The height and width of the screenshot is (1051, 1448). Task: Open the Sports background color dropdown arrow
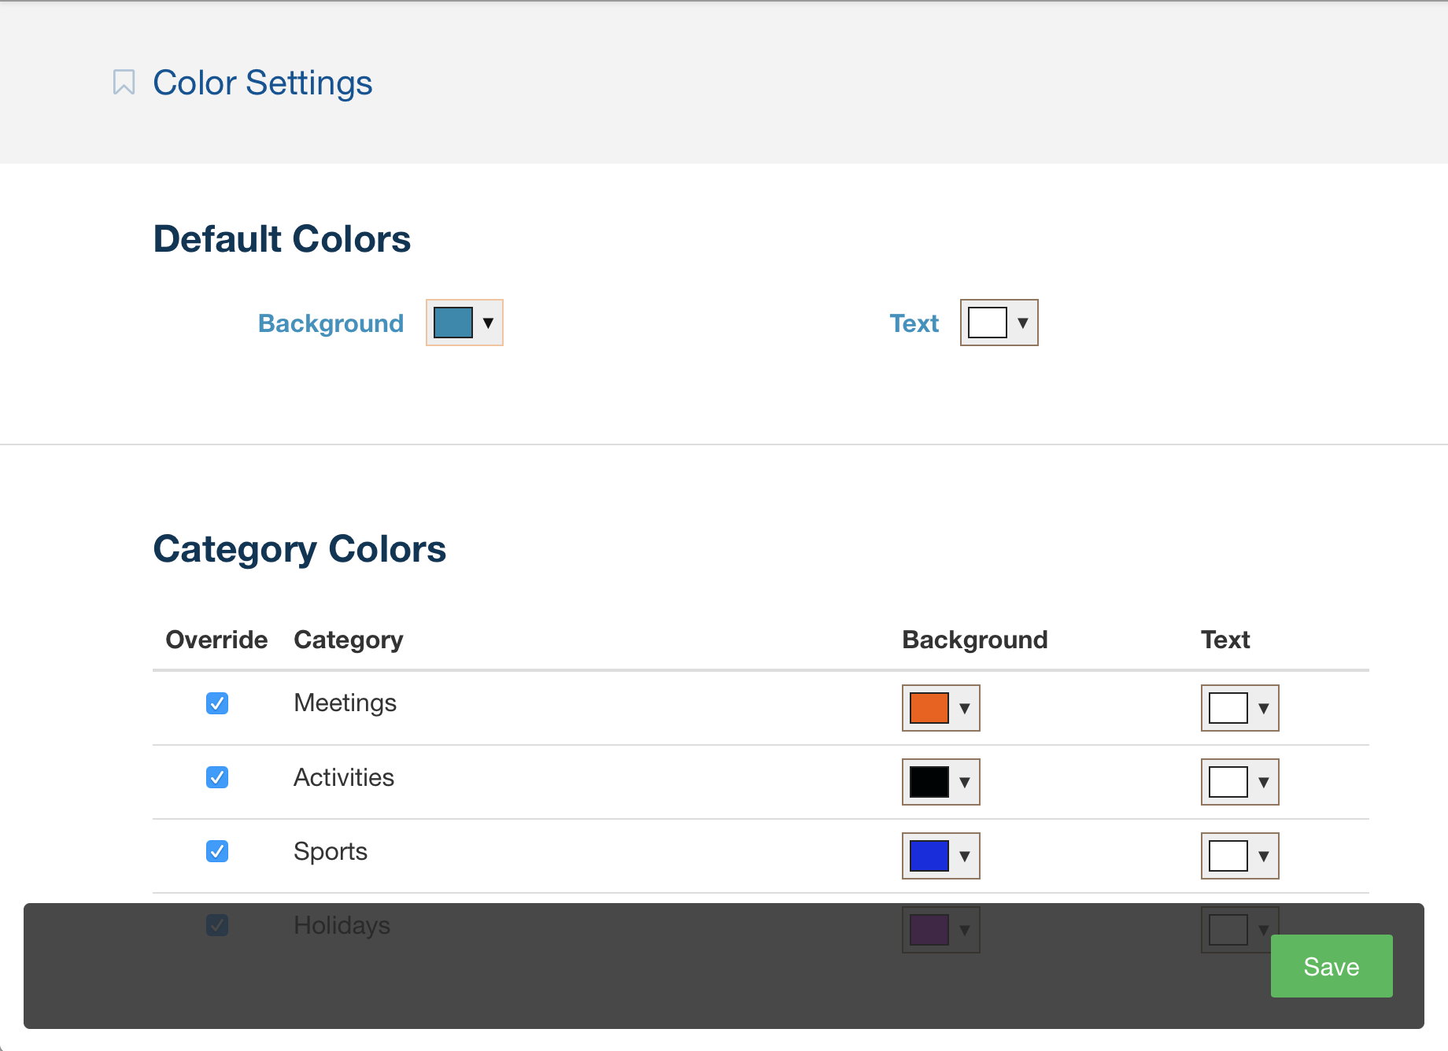(x=965, y=856)
